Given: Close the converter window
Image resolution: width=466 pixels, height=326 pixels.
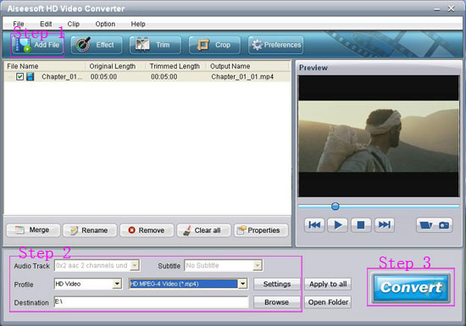Looking at the screenshot, I should click(x=451, y=9).
